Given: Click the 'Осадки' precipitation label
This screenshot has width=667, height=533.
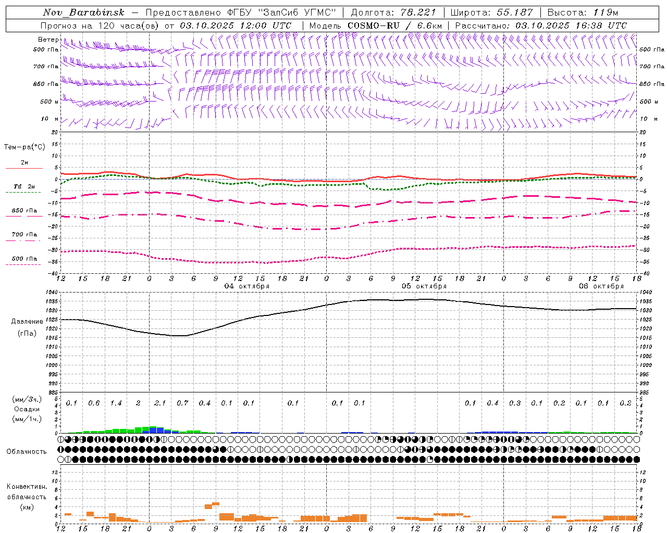Looking at the screenshot, I should (27, 410).
